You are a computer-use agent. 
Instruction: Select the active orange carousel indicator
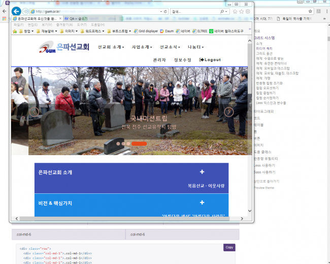pyautogui.click(x=139, y=143)
